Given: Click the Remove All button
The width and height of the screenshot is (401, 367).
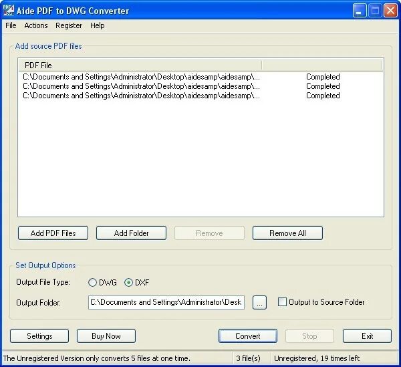Looking at the screenshot, I should point(287,233).
